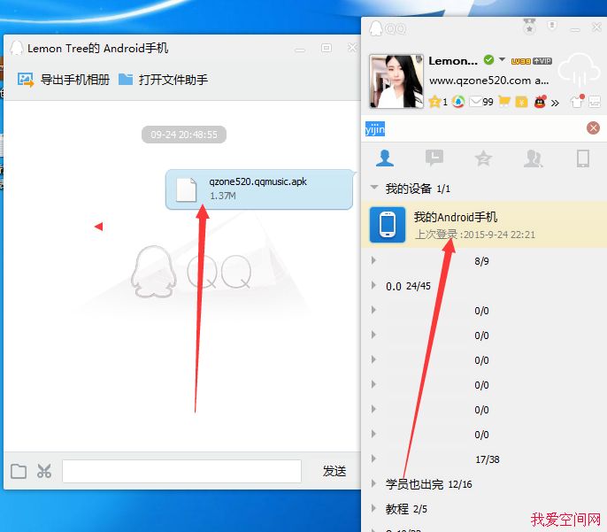Open online status dropdown next to Lemon name
Screen dimensions: 607x532
pyautogui.click(x=503, y=60)
